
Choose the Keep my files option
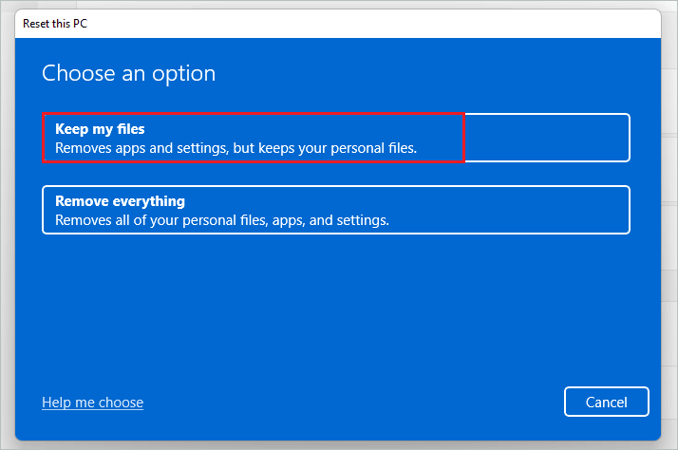pyautogui.click(x=336, y=138)
